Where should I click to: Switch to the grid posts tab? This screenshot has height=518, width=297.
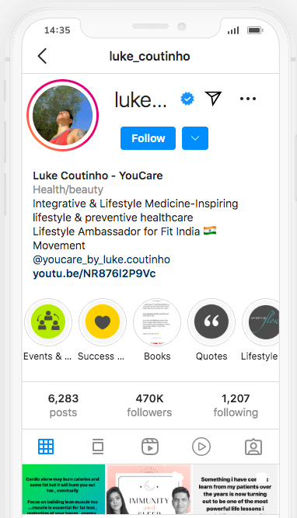coord(46,447)
